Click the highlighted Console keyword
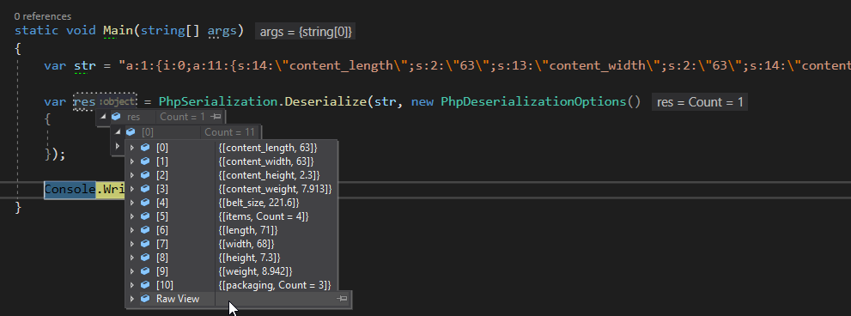Image resolution: width=851 pixels, height=316 pixels. (x=70, y=190)
